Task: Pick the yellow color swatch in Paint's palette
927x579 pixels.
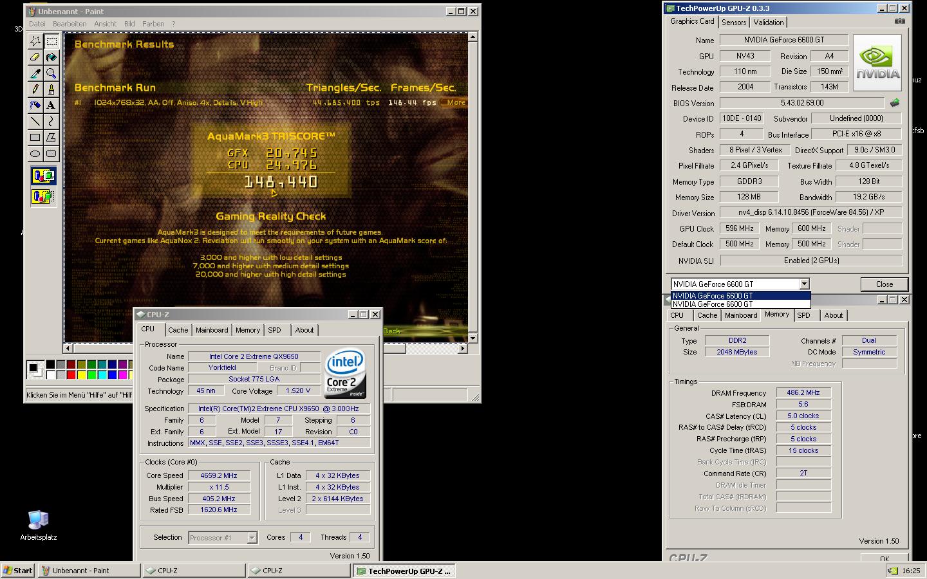Action: click(81, 374)
